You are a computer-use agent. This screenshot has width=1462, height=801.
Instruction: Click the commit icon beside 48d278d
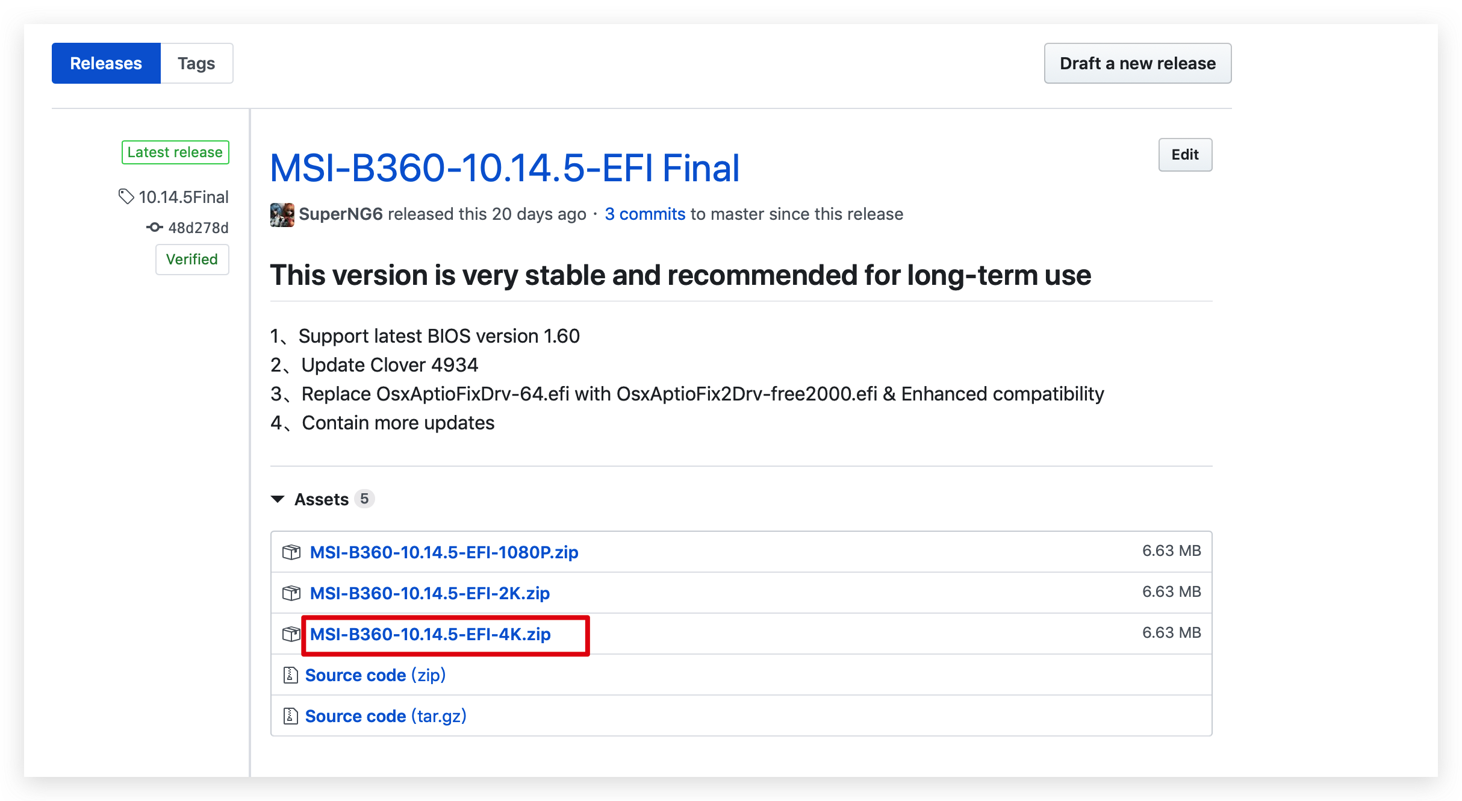(x=155, y=227)
